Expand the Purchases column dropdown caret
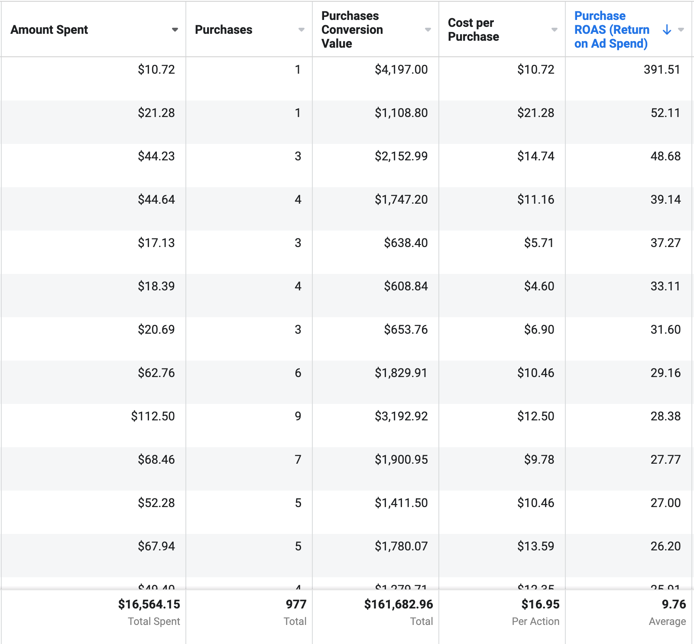Viewport: 694px width, 644px height. pyautogui.click(x=301, y=29)
